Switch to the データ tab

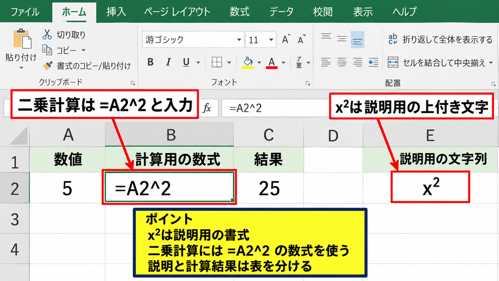281,12
